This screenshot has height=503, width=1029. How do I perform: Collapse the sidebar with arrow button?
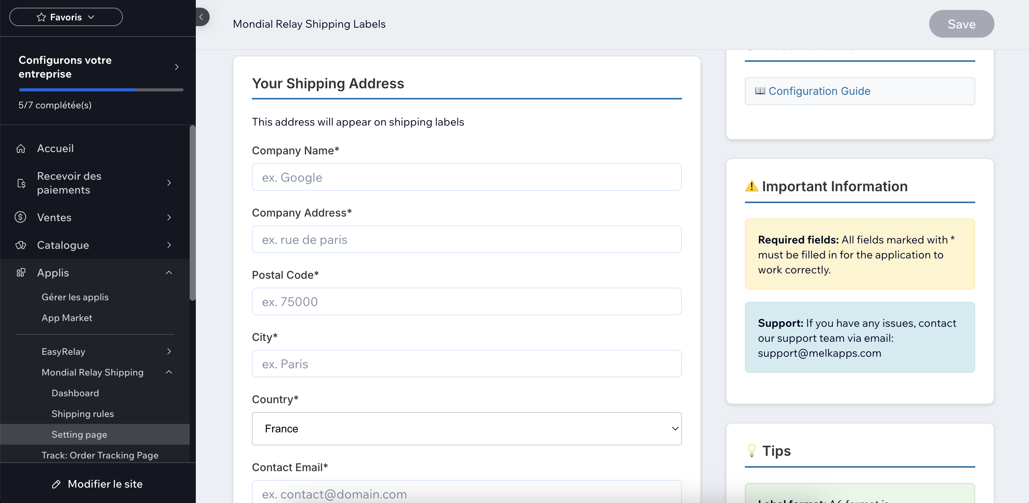pyautogui.click(x=202, y=17)
